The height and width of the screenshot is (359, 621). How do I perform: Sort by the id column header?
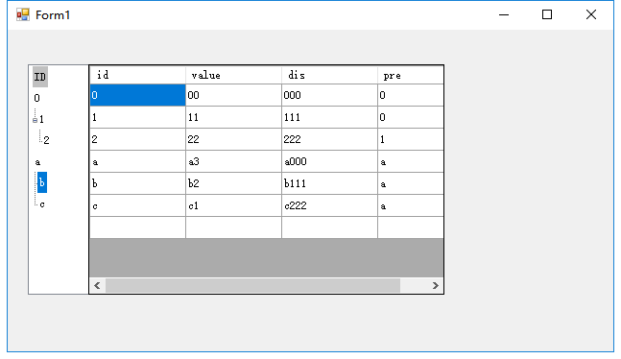137,75
